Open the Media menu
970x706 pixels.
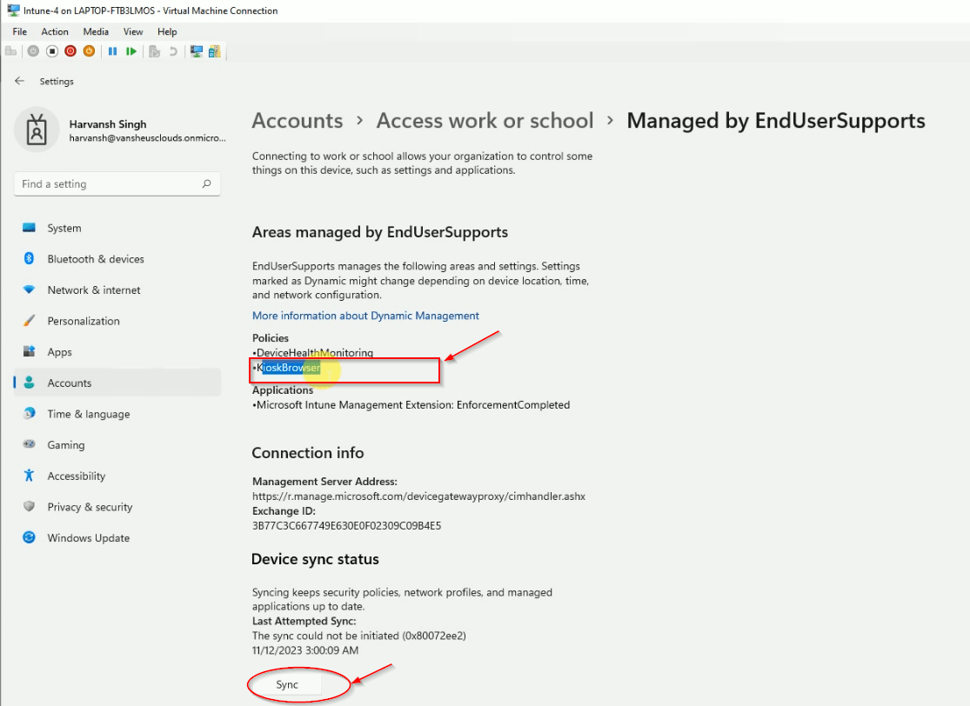click(96, 31)
